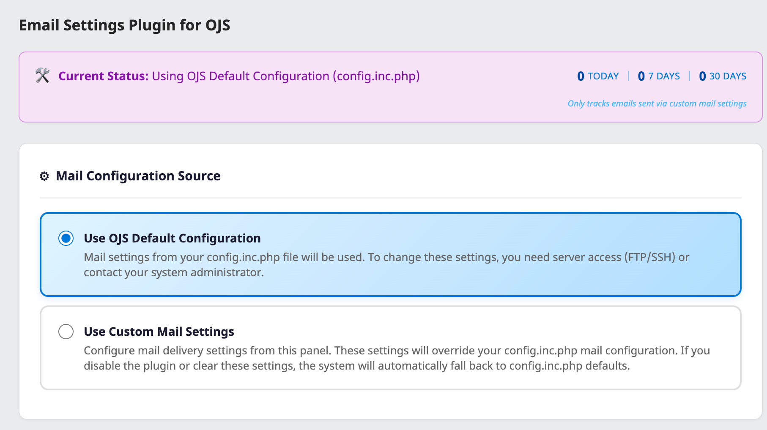Click the 7 DAYS email statistic
Image resolution: width=767 pixels, height=430 pixels.
click(659, 76)
